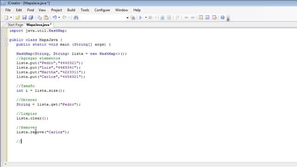The width and height of the screenshot is (297, 167).
Task: Click the Navigate Back arrow icon
Action: pos(186,18)
